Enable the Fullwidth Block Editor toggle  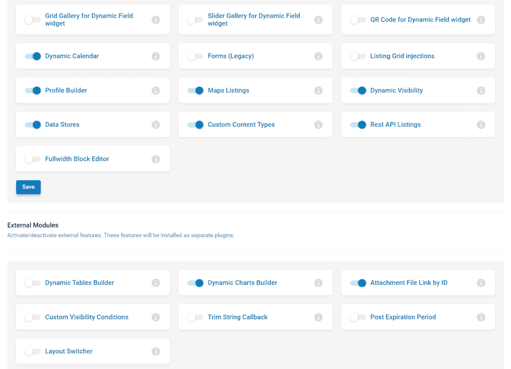click(x=33, y=159)
